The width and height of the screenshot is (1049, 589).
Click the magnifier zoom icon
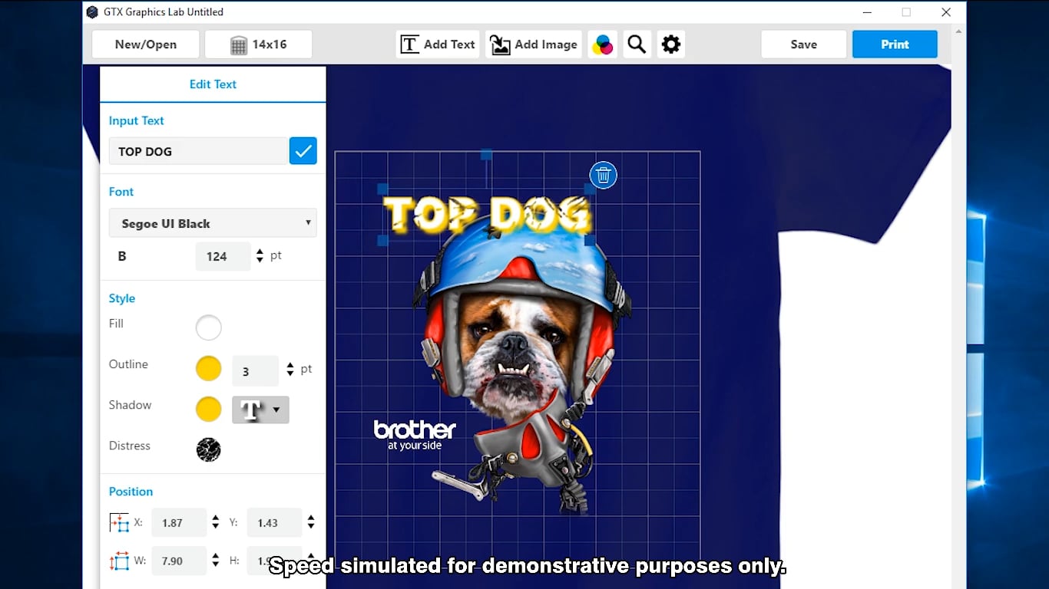pos(637,44)
